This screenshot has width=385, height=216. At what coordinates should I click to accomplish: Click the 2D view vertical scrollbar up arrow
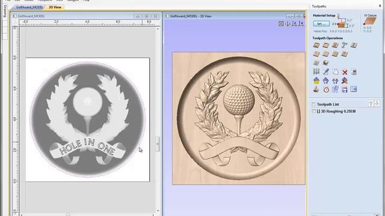pos(158,29)
